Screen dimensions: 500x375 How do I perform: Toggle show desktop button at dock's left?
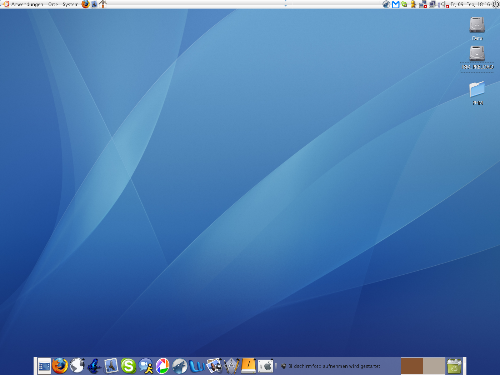tap(44, 366)
